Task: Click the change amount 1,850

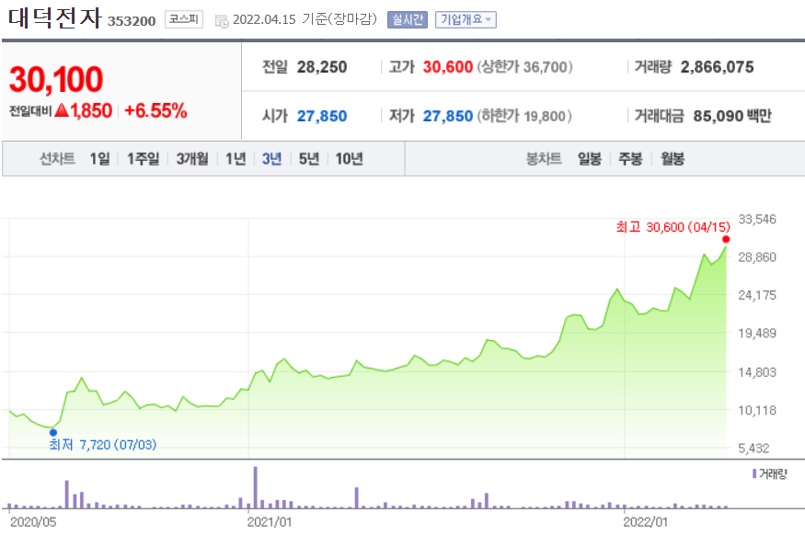Action: [x=91, y=110]
